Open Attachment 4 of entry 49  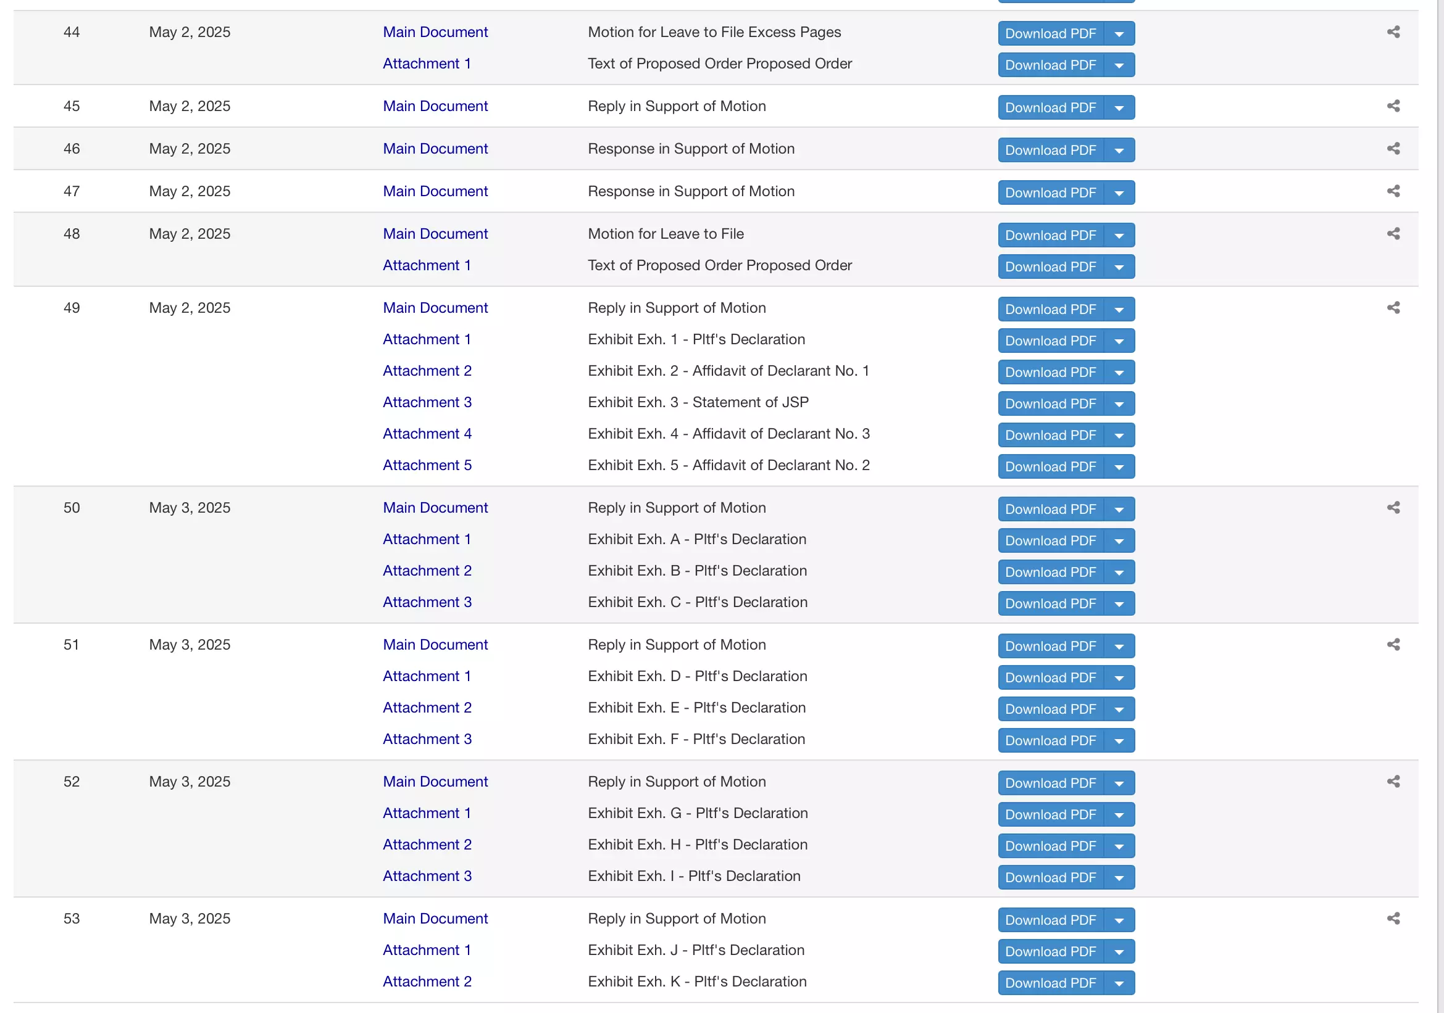(427, 434)
